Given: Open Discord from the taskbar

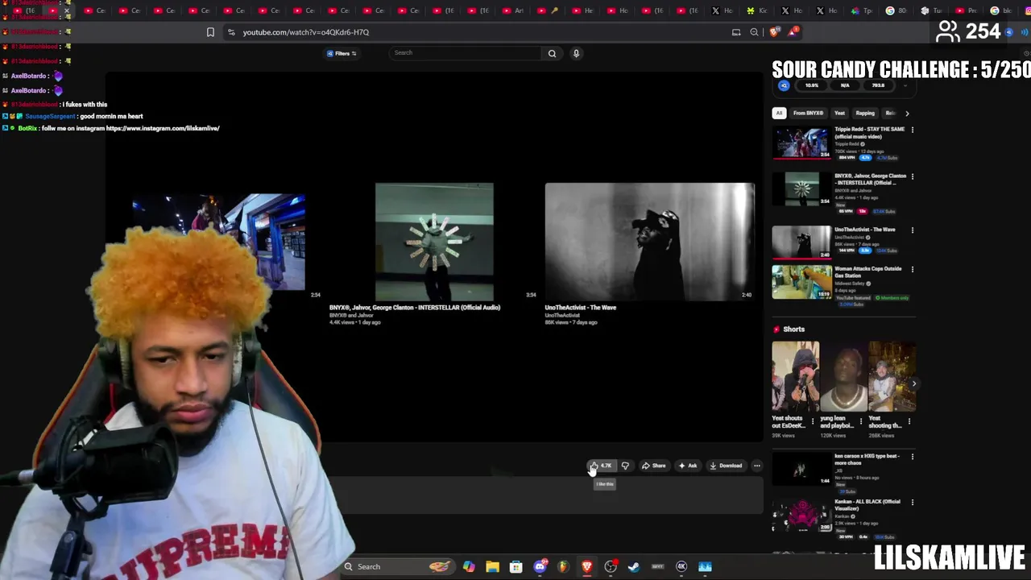Looking at the screenshot, I should 540,567.
